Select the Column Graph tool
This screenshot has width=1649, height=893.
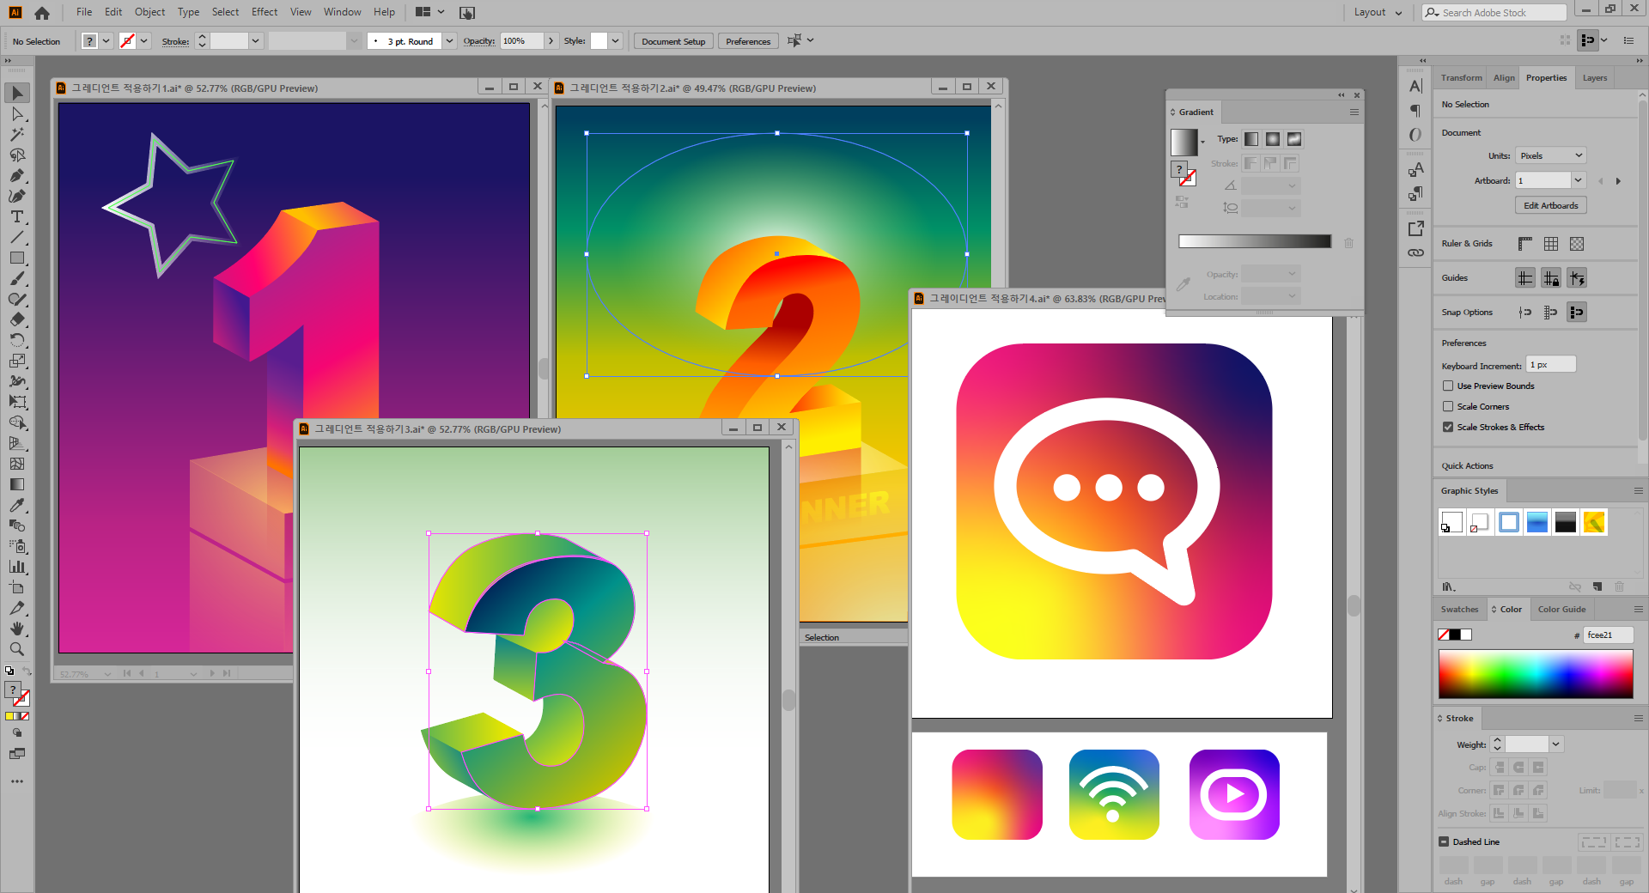click(17, 567)
